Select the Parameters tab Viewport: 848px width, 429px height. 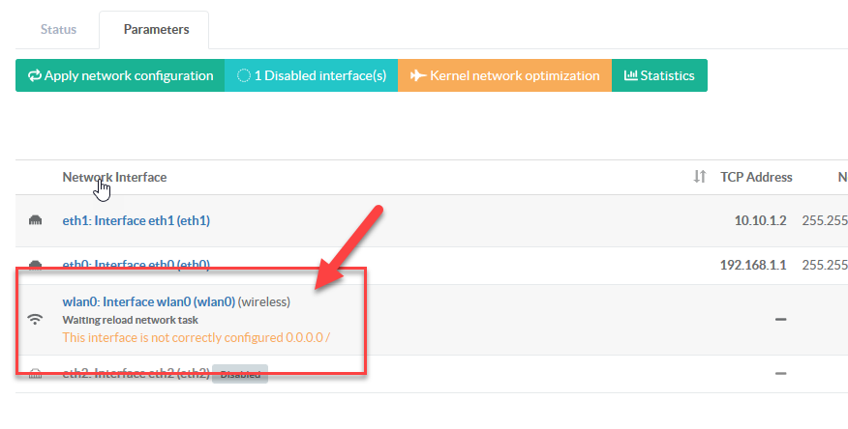(x=156, y=29)
